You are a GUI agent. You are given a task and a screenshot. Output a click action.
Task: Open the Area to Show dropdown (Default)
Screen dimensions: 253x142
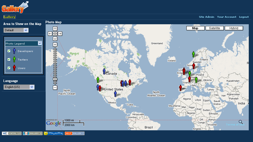(16, 30)
